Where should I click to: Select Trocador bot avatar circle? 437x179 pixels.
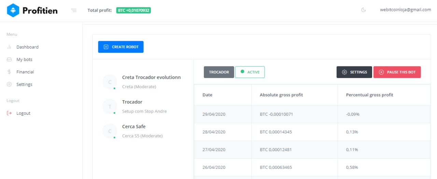[x=110, y=107]
